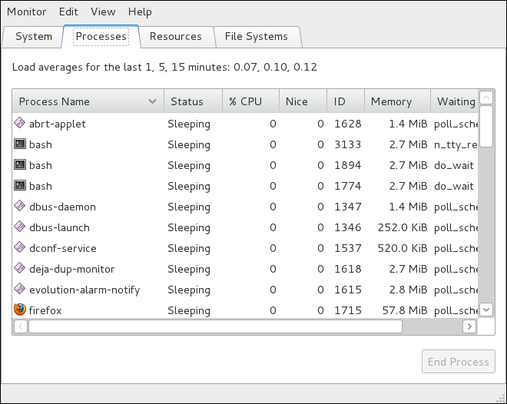Select the Processes tab
Image resolution: width=507 pixels, height=404 pixels.
(x=101, y=36)
